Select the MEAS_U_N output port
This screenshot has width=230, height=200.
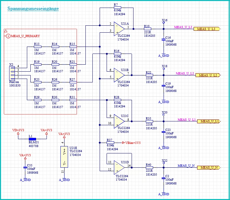pyautogui.click(x=208, y=168)
